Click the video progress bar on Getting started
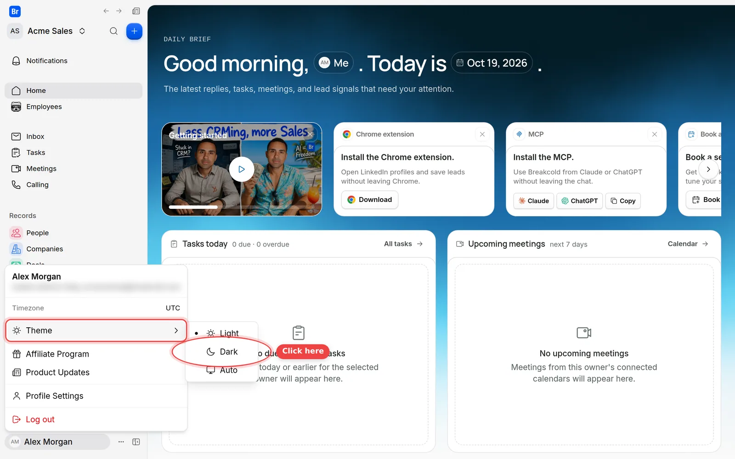The image size is (735, 459). coord(241,207)
